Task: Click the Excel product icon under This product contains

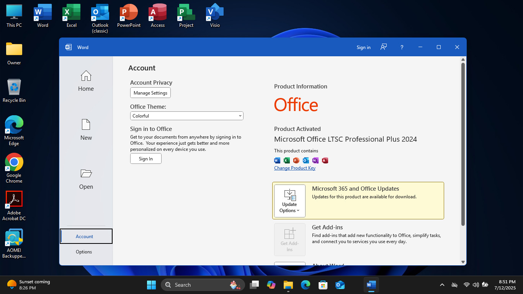Action: tap(287, 160)
